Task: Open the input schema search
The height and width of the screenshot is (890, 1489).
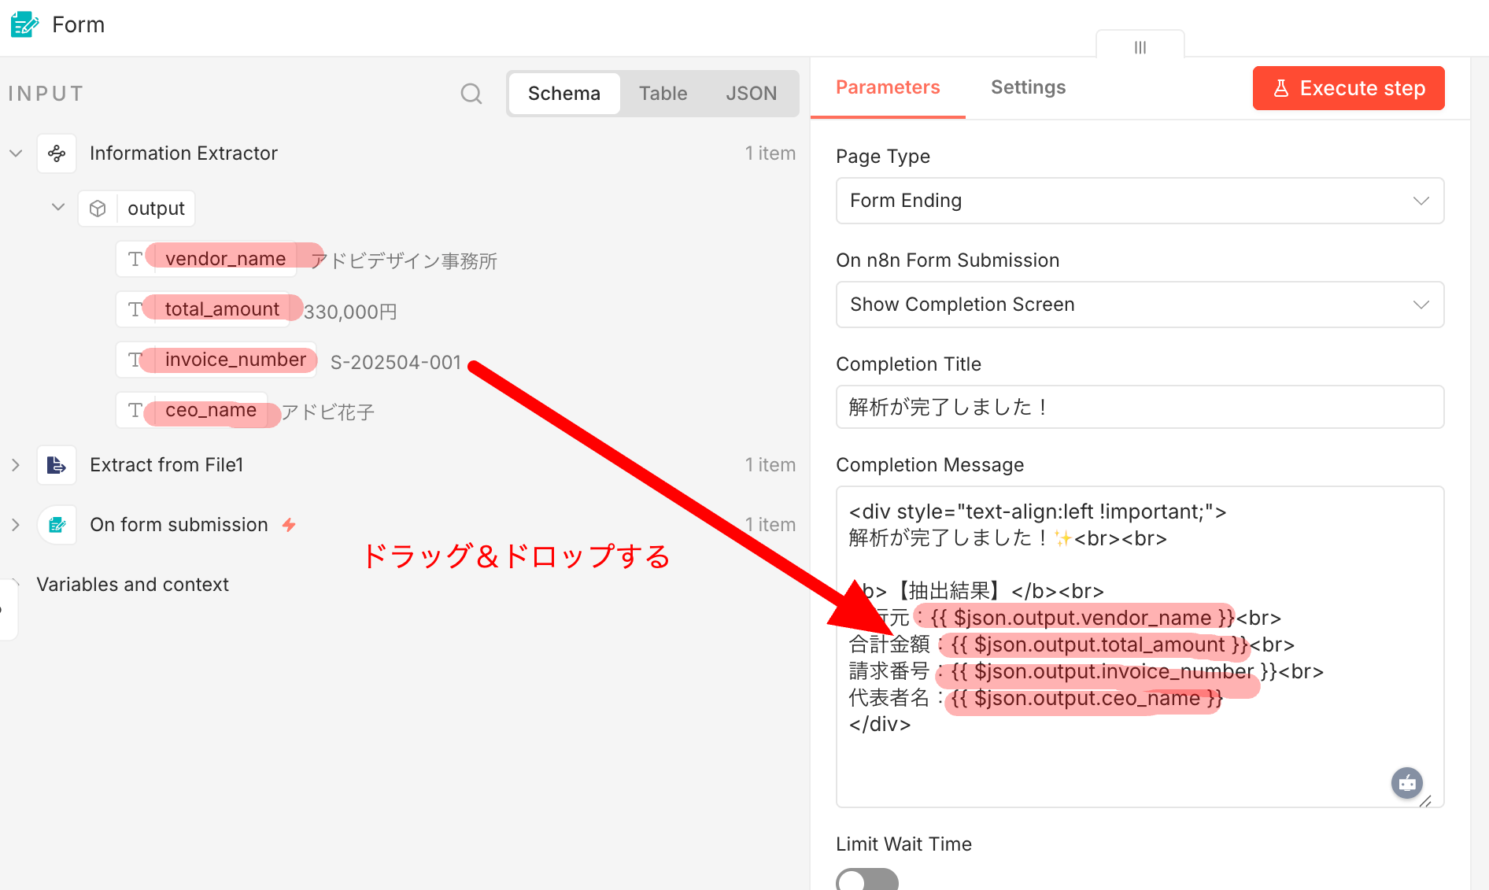Action: 471,93
